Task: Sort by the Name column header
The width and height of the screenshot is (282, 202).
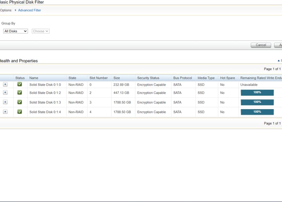Action: click(x=34, y=78)
